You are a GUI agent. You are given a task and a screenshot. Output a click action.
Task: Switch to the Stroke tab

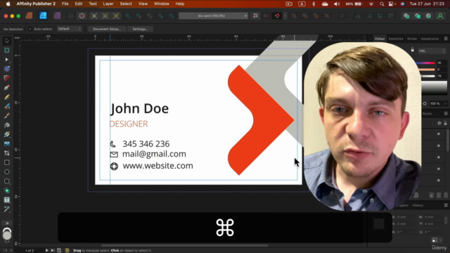(x=412, y=39)
